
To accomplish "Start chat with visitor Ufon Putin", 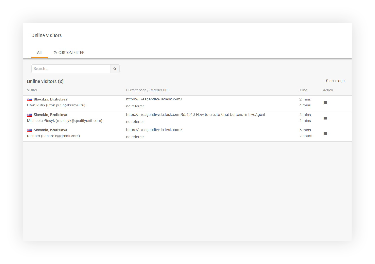I will pyautogui.click(x=325, y=103).
